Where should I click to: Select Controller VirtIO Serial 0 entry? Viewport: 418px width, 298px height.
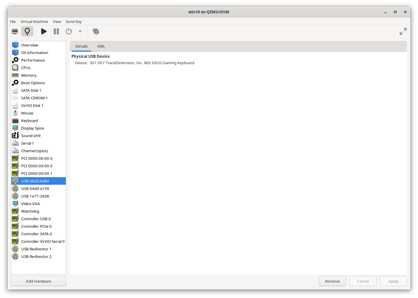[39, 241]
